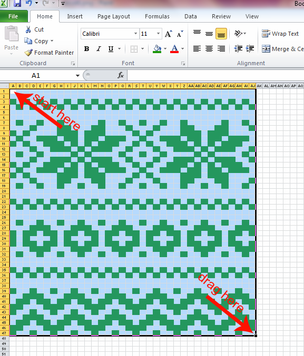Image resolution: width=304 pixels, height=356 pixels.
Task: Click the Insert Function fx icon
Action: click(x=120, y=75)
